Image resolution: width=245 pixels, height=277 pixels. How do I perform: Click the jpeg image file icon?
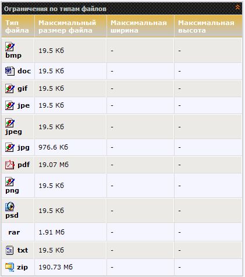coord(10,123)
